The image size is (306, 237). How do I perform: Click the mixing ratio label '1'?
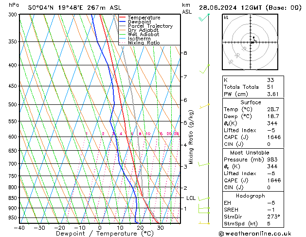coord(87,134)
